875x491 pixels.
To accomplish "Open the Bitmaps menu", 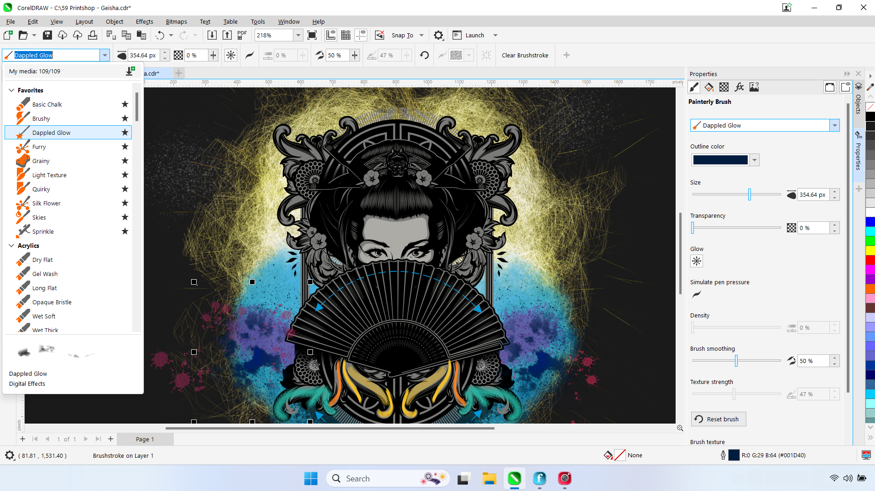I will [176, 21].
